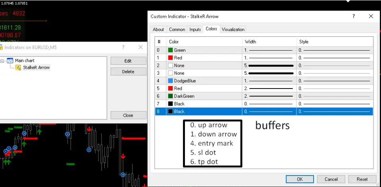Click the Reset button
This screenshot has width=381, height=187.
(x=362, y=179)
